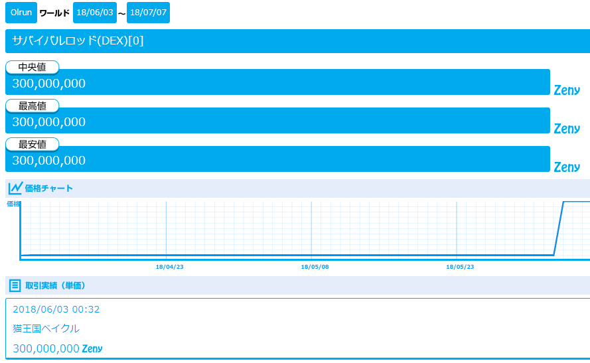Open the 18/07/07 end date field
The height and width of the screenshot is (363, 590).
(148, 13)
